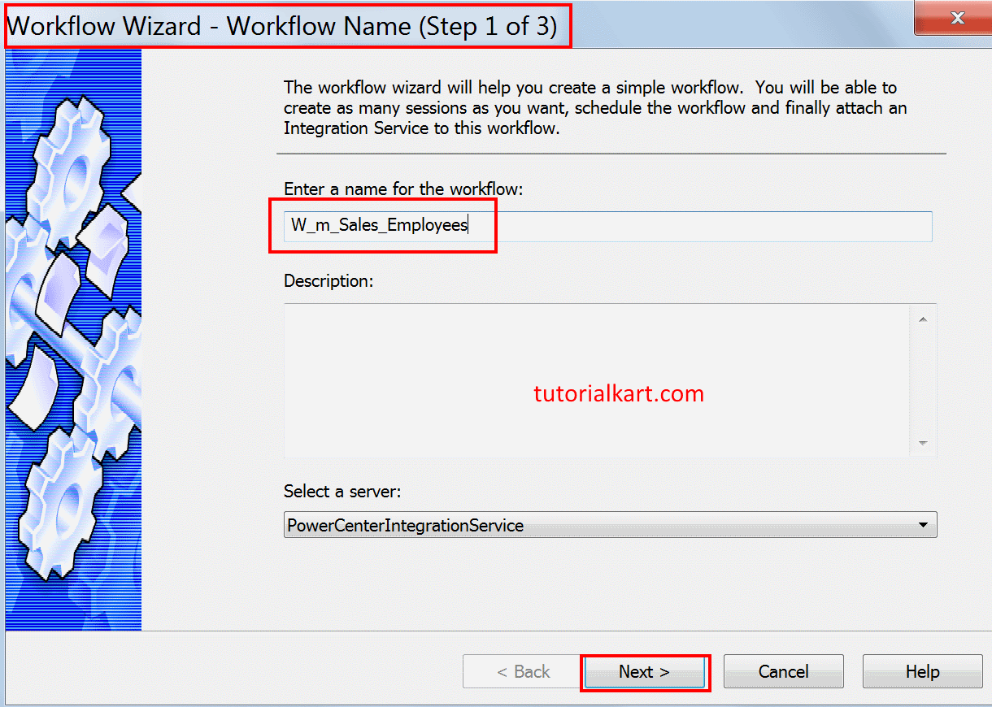Click the Workflow Wizard title bar
992x707 pixels.
click(x=285, y=25)
